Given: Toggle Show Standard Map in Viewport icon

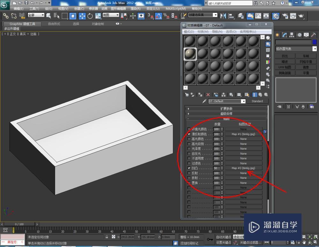Looking at the screenshot, I should click(x=247, y=95).
